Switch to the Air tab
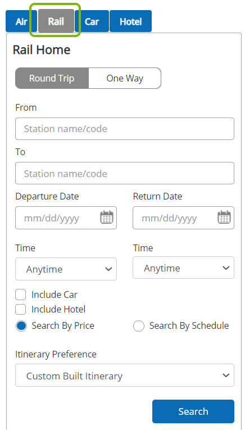 [x=21, y=21]
